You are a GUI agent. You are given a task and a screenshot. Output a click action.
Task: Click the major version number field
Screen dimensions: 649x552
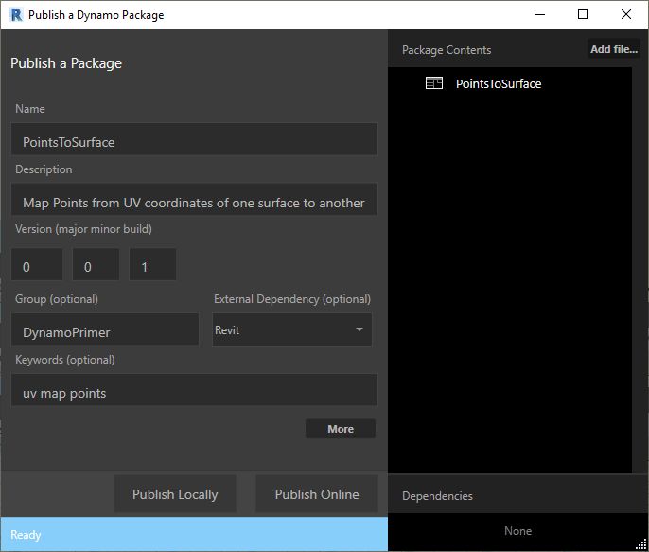37,265
